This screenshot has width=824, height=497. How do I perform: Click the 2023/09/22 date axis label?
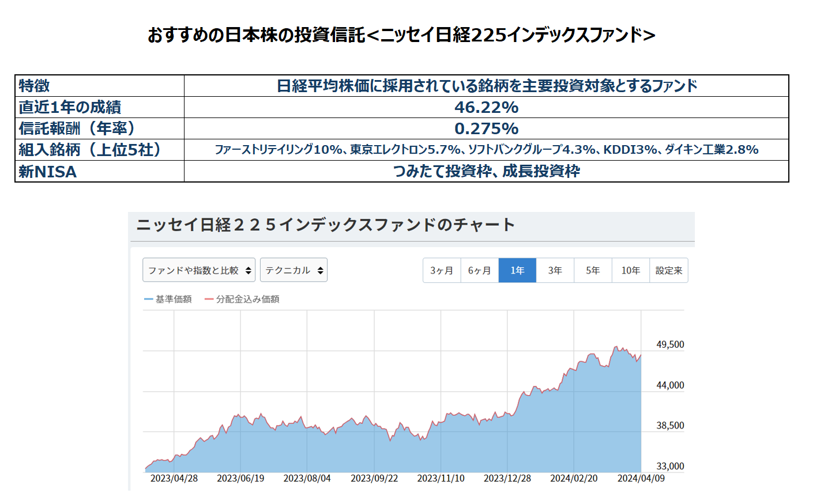(x=374, y=479)
